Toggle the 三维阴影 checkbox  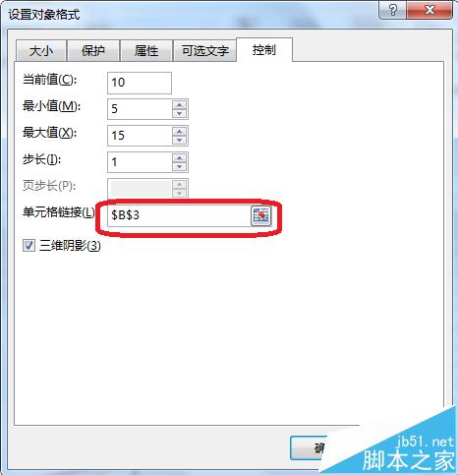coord(29,245)
